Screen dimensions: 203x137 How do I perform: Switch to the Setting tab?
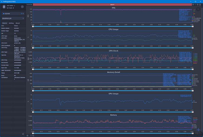click(11, 23)
